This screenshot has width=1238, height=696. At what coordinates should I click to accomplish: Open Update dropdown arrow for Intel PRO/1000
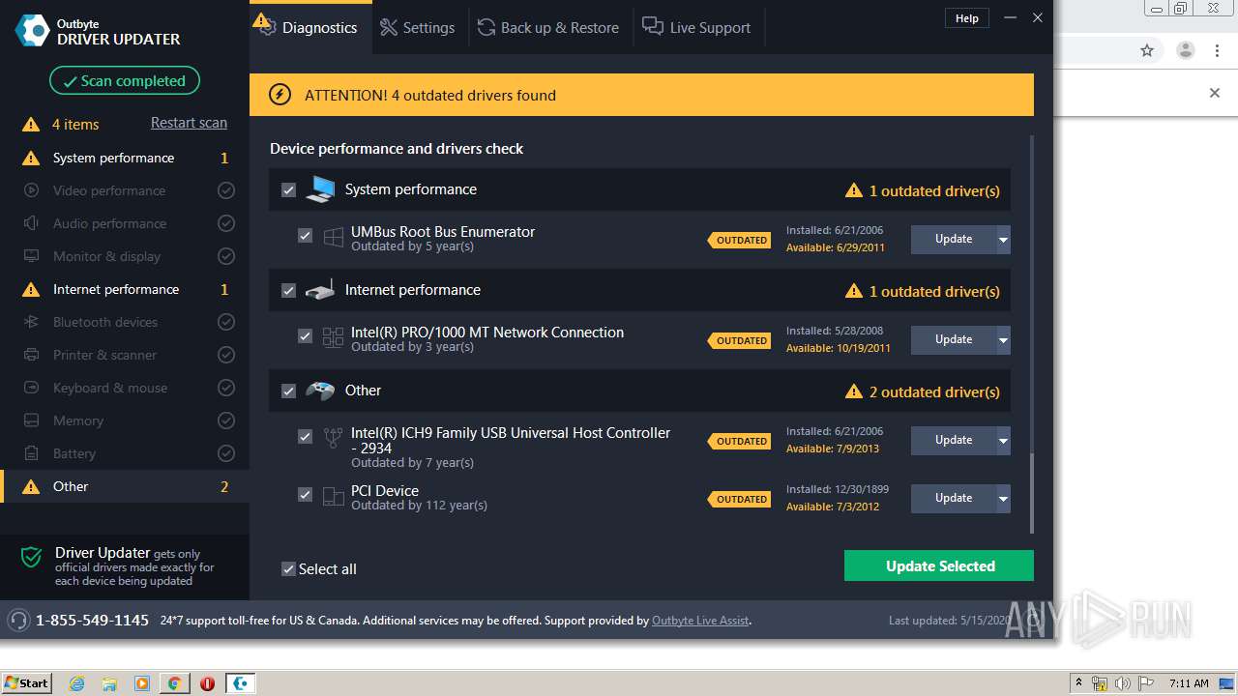1003,340
